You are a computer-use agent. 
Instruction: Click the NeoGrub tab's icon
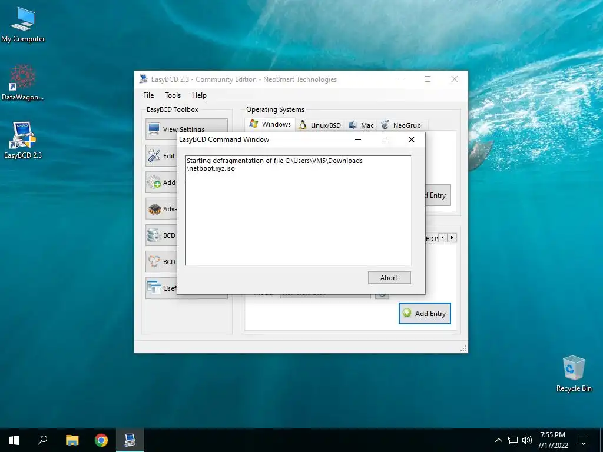coord(385,125)
